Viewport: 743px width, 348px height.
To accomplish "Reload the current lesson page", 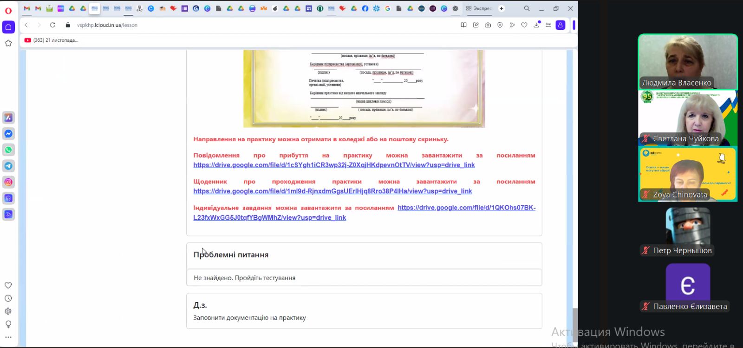I will click(52, 25).
